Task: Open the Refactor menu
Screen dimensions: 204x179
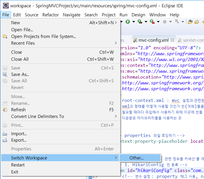Action: [x=51, y=15]
